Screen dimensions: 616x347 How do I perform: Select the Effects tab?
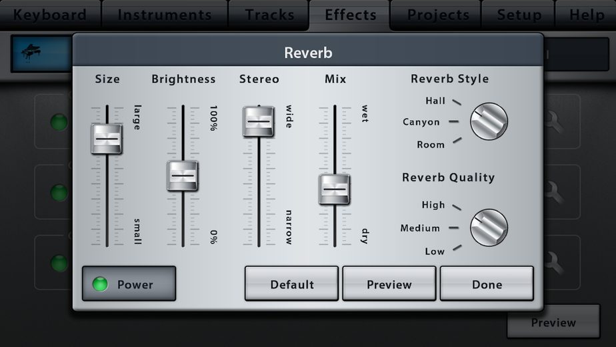(x=351, y=15)
